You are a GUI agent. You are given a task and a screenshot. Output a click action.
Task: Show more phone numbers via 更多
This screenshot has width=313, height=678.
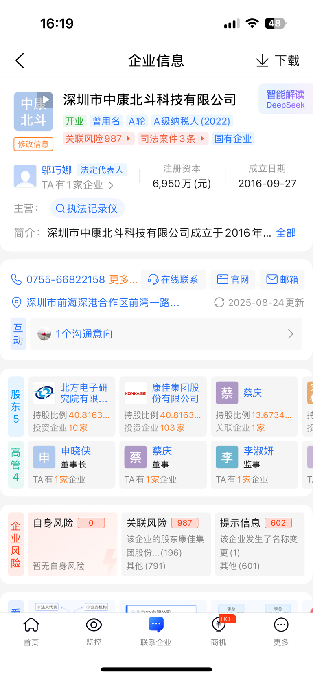123,280
